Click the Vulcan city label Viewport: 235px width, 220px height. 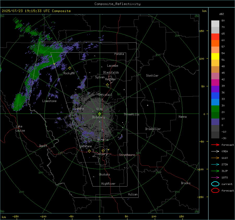pyautogui.click(x=133, y=194)
